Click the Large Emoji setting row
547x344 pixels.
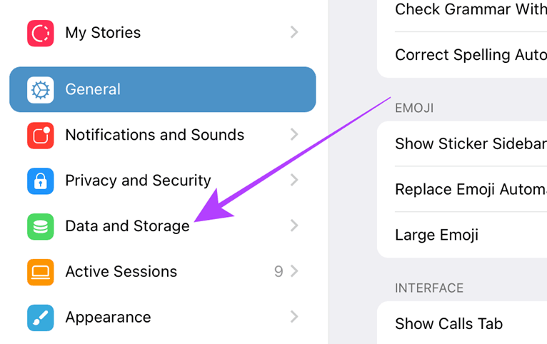pos(462,235)
